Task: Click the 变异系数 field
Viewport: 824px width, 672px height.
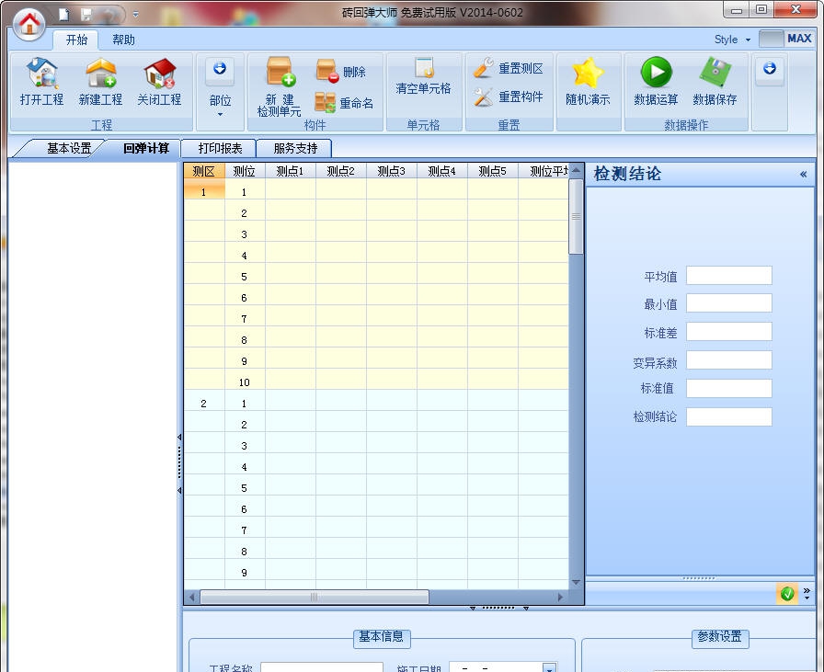Action: pyautogui.click(x=729, y=360)
